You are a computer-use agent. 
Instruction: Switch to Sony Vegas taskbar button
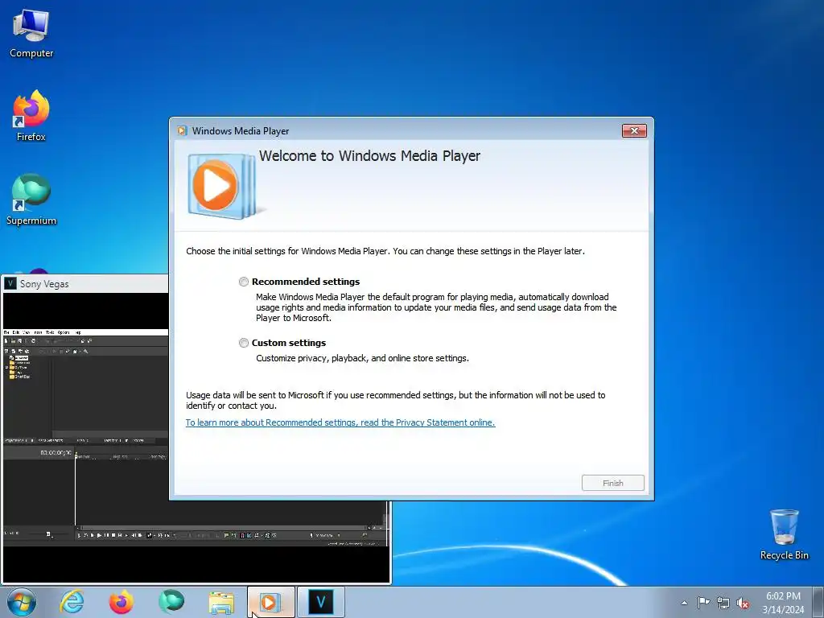point(321,602)
